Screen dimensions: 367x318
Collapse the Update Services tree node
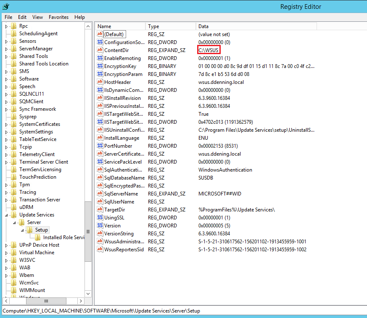click(x=6, y=215)
